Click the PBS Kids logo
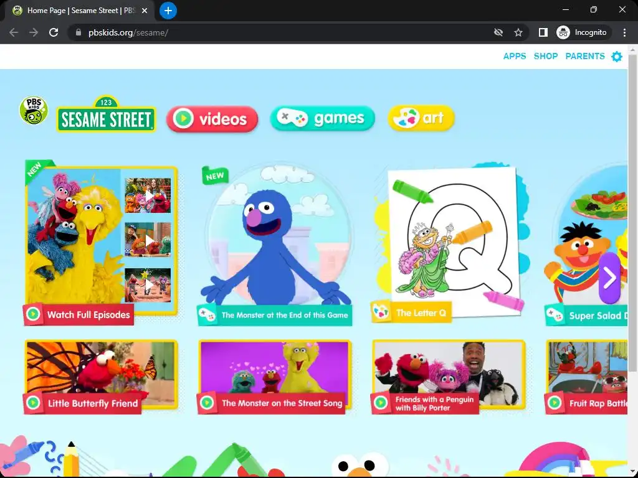This screenshot has height=478, width=638. pyautogui.click(x=34, y=111)
